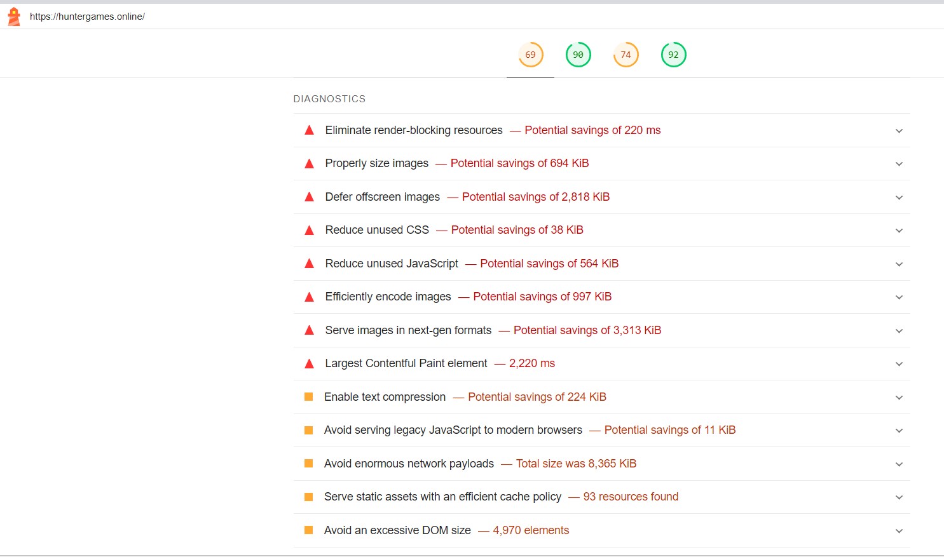Click orange square beside Avoid excessive DOM size
The image size is (944, 557).
coord(309,530)
